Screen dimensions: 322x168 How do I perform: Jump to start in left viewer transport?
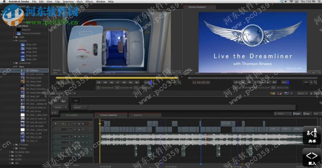click(x=99, y=82)
